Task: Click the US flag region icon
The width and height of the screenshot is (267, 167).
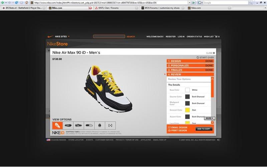Action: [48, 140]
